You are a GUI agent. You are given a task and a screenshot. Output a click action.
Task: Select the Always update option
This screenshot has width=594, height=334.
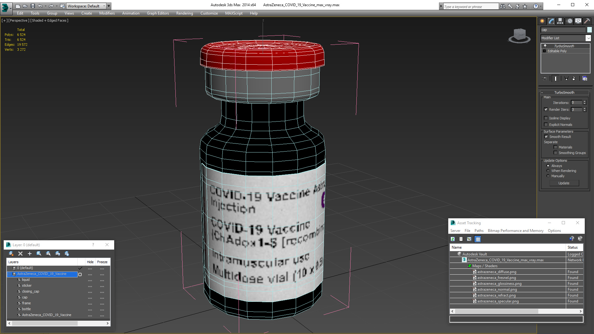pyautogui.click(x=548, y=166)
